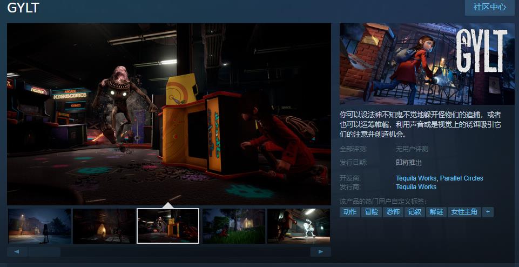The width and height of the screenshot is (519, 267).
Task: Open the Parallel Circles developer link
Action: pyautogui.click(x=462, y=178)
